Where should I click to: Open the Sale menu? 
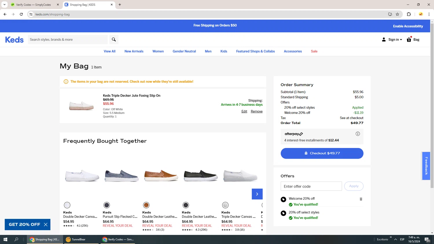pos(314,51)
